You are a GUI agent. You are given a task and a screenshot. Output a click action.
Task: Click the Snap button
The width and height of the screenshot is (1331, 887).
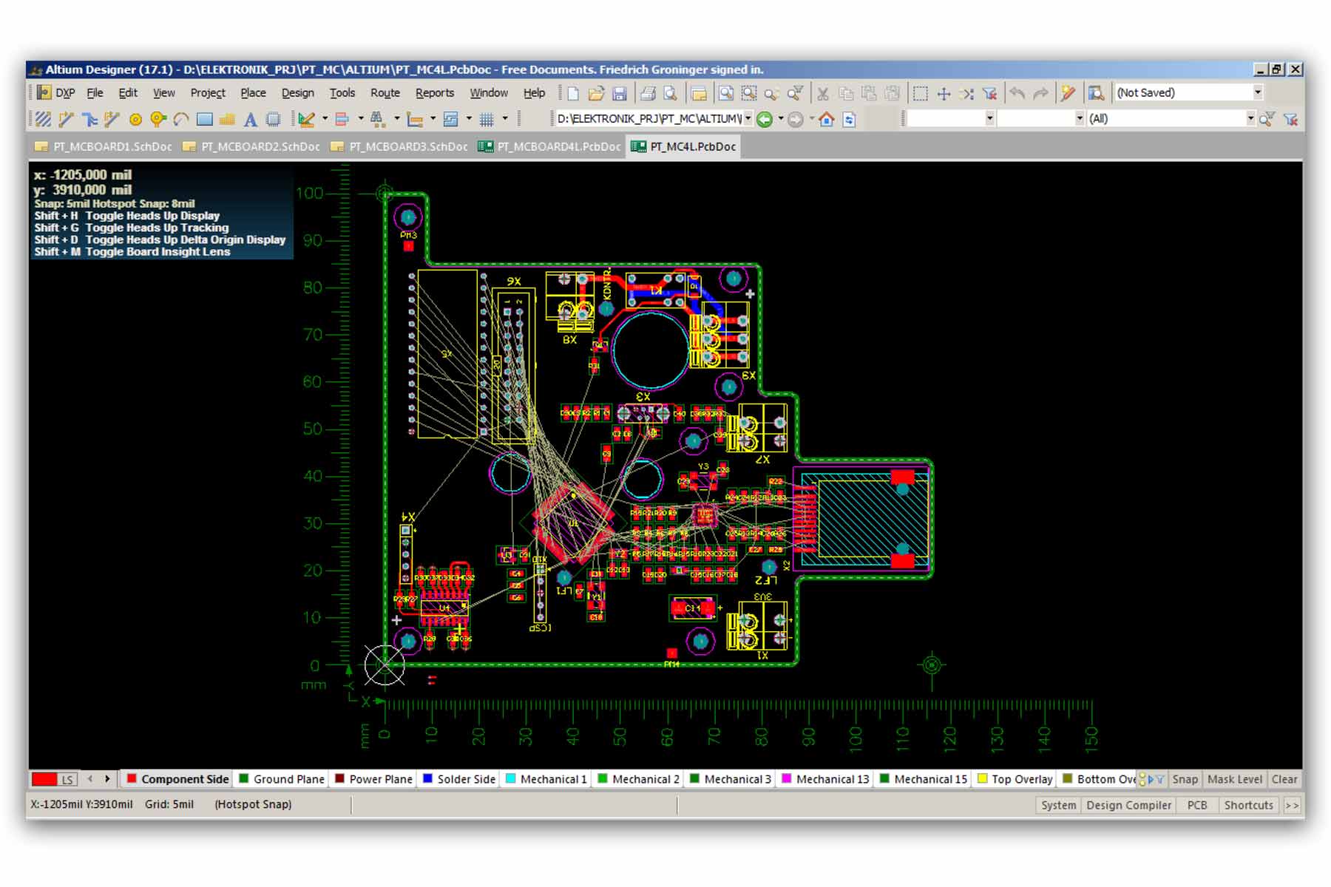(1185, 779)
